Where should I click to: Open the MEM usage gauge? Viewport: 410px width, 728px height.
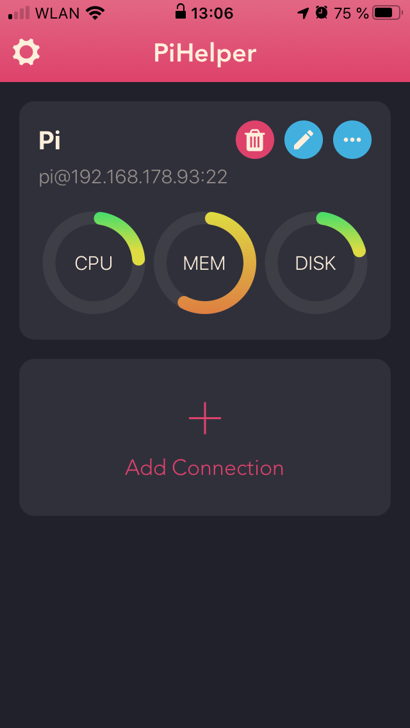tap(204, 263)
